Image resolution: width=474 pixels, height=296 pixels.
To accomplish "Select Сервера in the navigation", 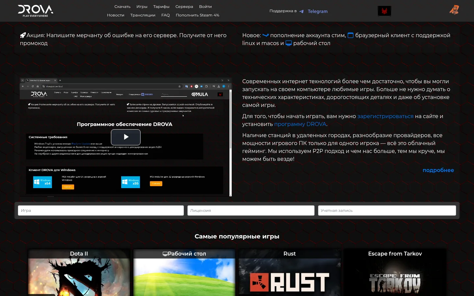I will 184,7.
